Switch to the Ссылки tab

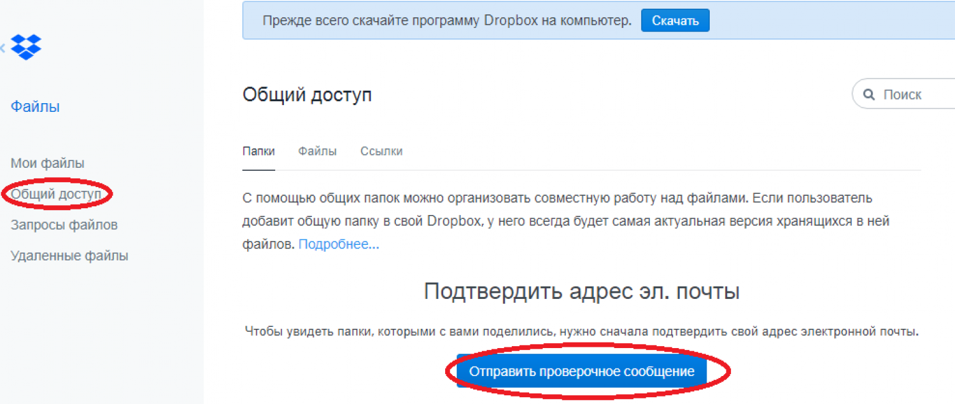pos(382,151)
